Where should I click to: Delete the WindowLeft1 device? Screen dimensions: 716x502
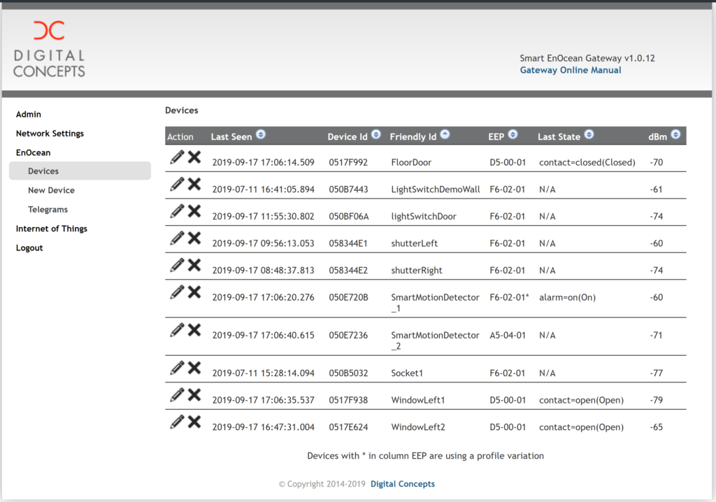point(194,394)
